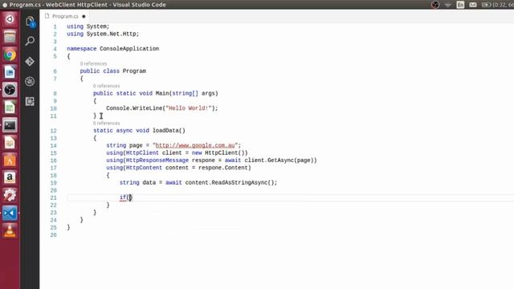Viewport: 514px width, 289px height.
Task: Switch to the Program.cs editor tab
Action: 65,16
